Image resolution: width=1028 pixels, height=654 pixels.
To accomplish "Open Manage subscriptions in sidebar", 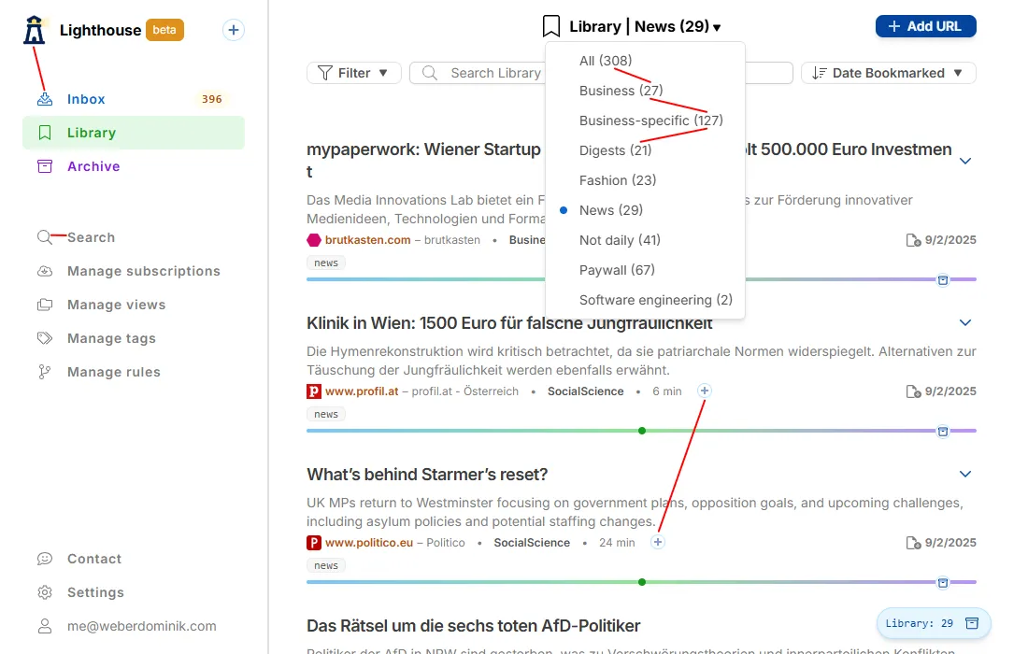I will click(x=143, y=271).
